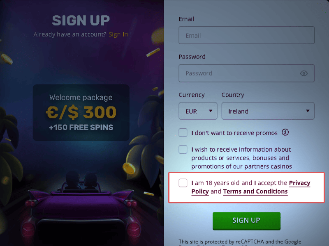Focus the Email input field
The width and height of the screenshot is (329, 246).
(x=246, y=36)
